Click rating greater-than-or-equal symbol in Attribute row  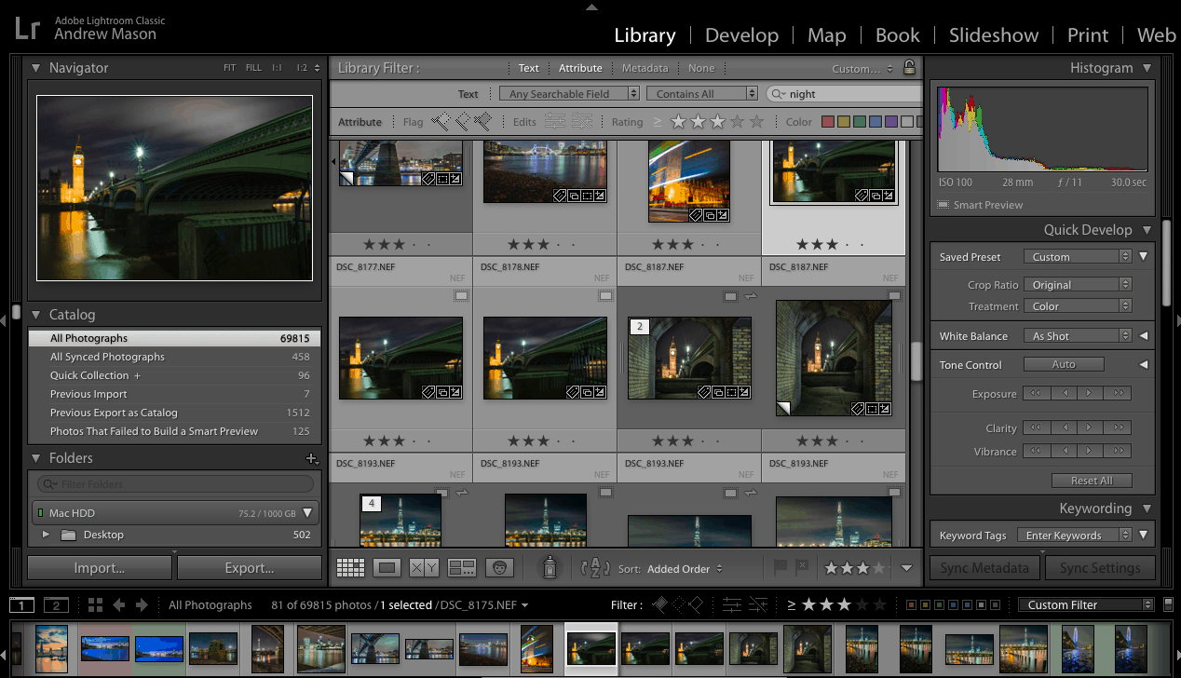pos(658,121)
